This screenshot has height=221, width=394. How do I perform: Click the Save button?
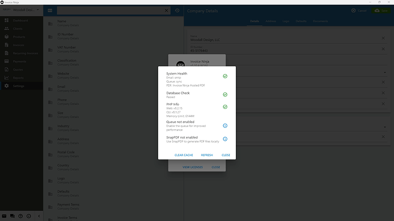coord(381,10)
